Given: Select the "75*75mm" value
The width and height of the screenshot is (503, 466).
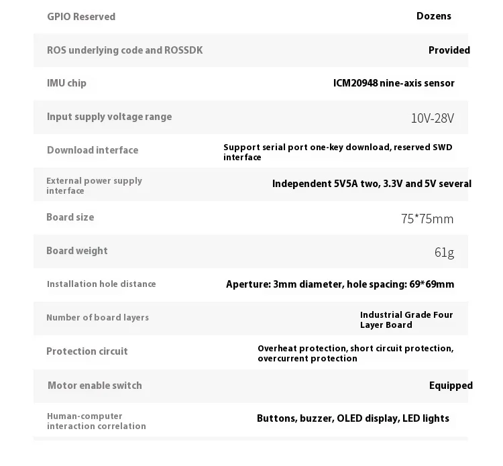Looking at the screenshot, I should click(x=427, y=219).
